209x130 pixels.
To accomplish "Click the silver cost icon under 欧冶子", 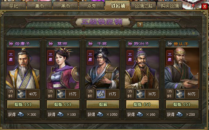I will coord(140,94).
